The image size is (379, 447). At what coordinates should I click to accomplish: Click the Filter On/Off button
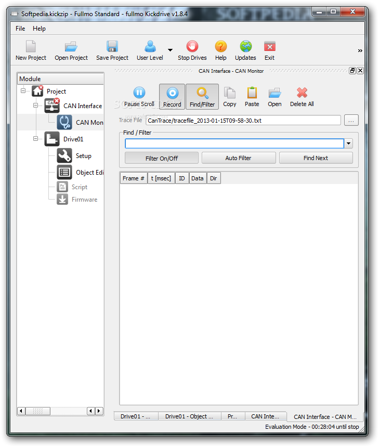tap(162, 158)
